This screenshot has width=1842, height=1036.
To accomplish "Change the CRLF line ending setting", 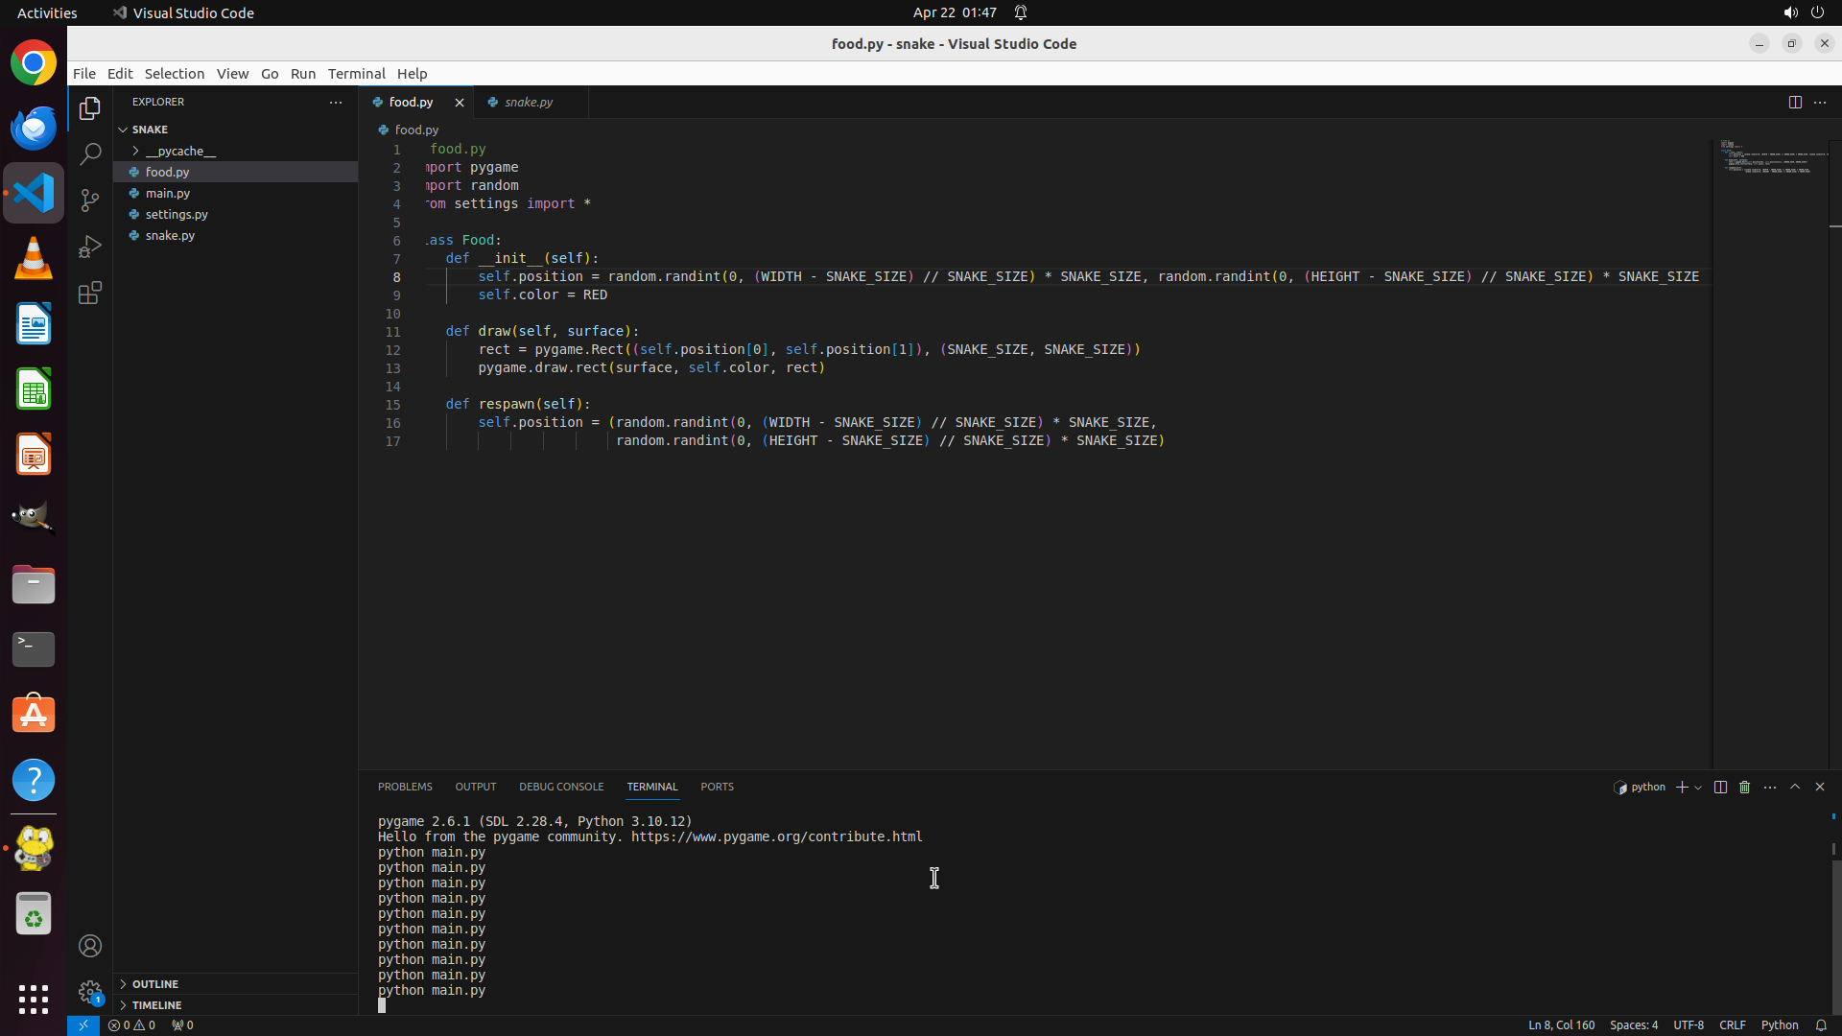I will coord(1732,1024).
